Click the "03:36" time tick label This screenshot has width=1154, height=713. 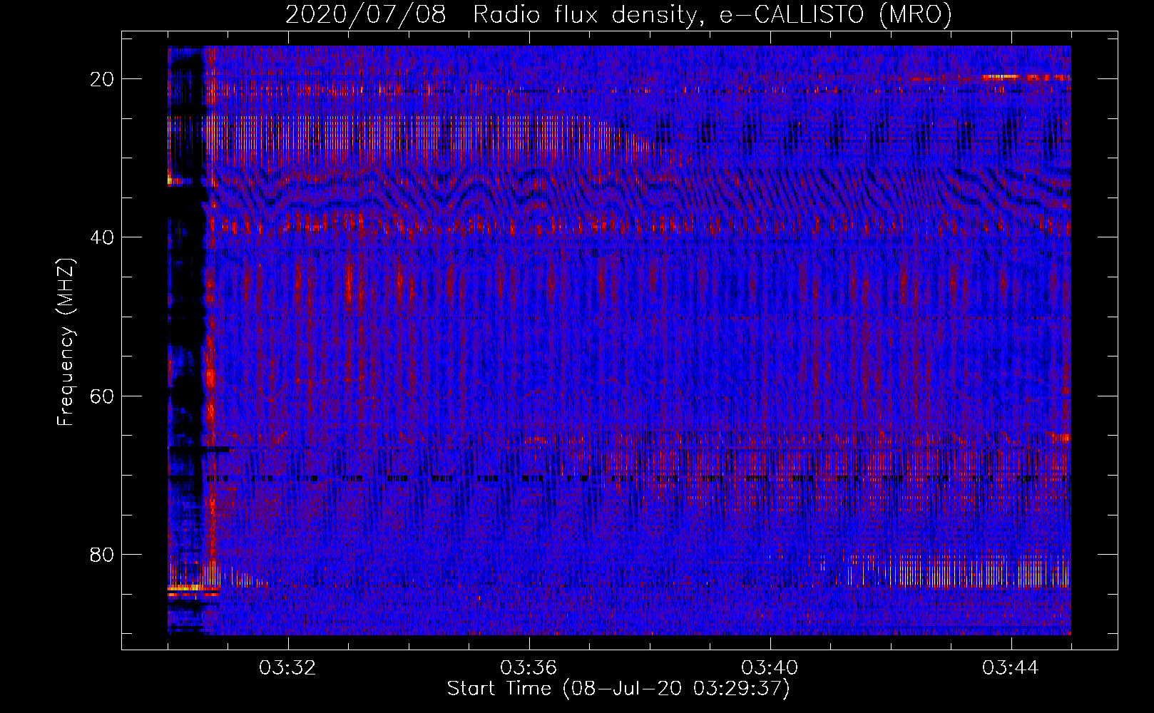(x=529, y=668)
